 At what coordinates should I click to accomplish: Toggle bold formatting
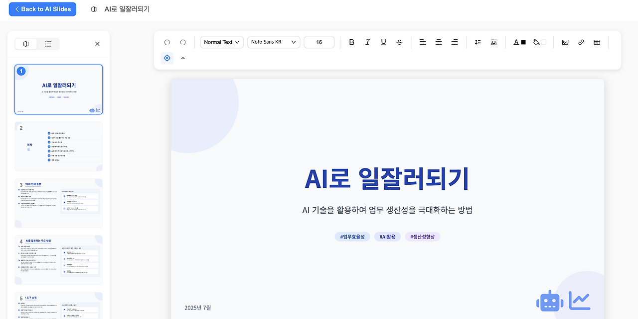click(351, 42)
